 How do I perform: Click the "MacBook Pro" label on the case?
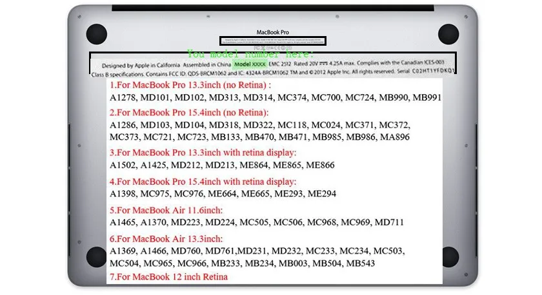pos(272,32)
